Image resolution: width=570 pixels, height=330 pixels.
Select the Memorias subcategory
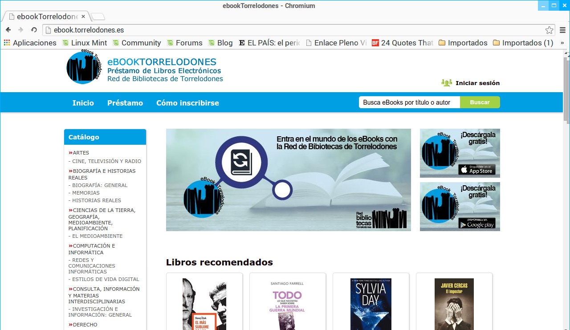click(84, 193)
